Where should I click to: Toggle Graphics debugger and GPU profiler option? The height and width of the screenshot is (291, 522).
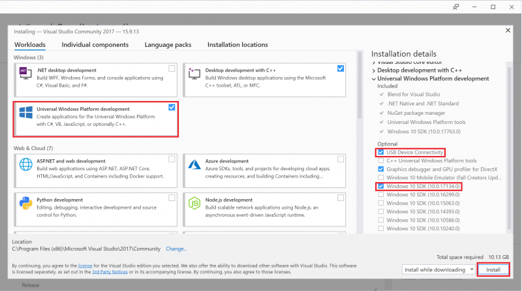(x=381, y=169)
